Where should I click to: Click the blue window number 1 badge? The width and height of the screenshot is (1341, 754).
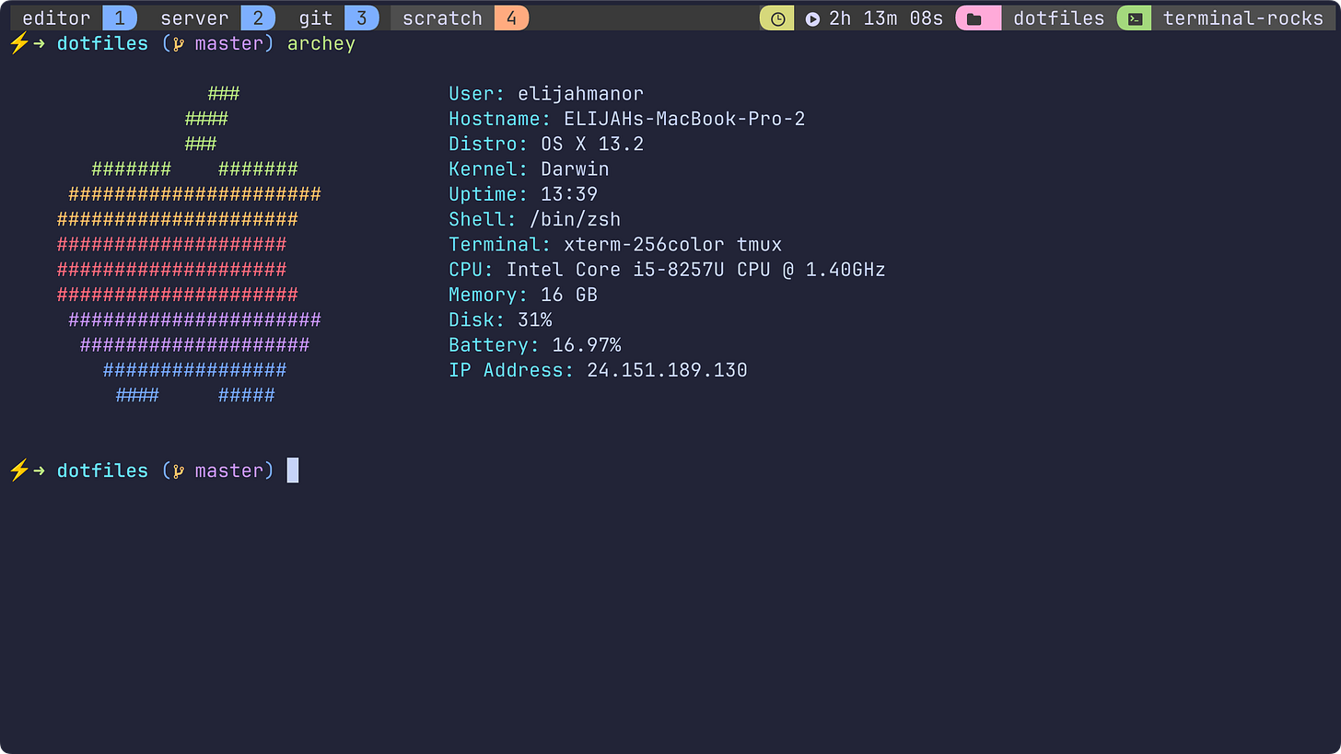120,18
